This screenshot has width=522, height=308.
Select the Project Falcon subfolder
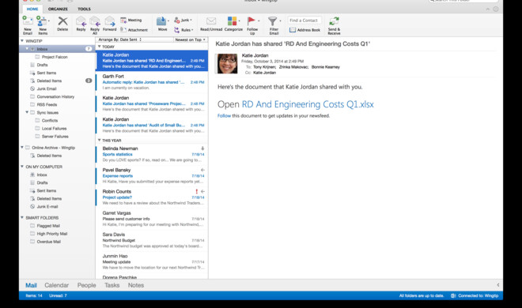point(55,57)
